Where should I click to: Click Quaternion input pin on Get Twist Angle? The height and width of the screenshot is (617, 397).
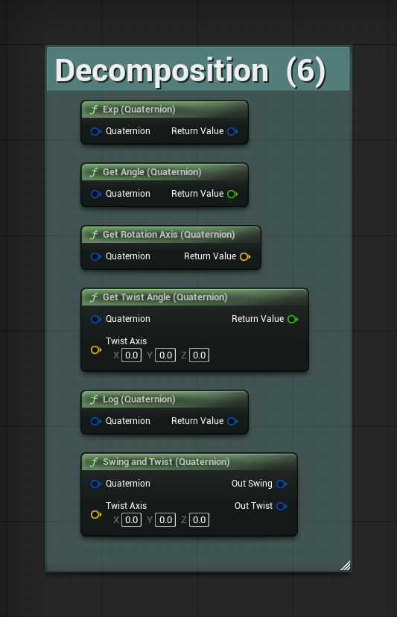point(95,319)
